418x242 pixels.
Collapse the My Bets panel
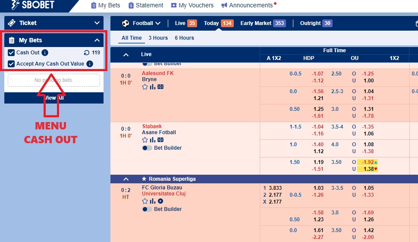[97, 40]
